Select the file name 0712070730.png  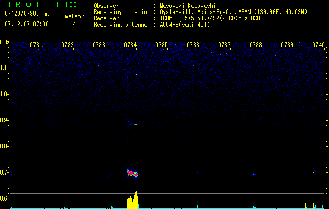click(x=27, y=14)
